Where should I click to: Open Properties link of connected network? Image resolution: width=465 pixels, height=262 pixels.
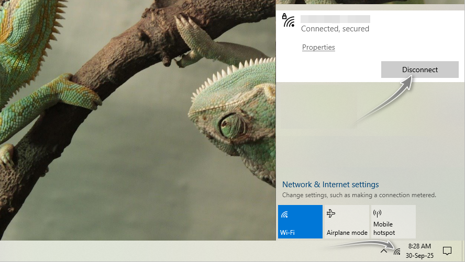318,47
